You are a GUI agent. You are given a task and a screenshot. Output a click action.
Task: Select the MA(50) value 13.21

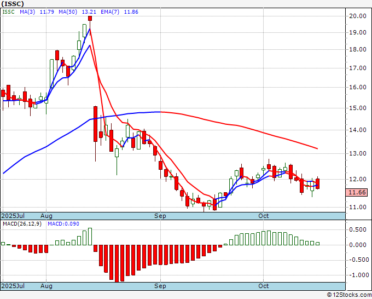click(89, 12)
